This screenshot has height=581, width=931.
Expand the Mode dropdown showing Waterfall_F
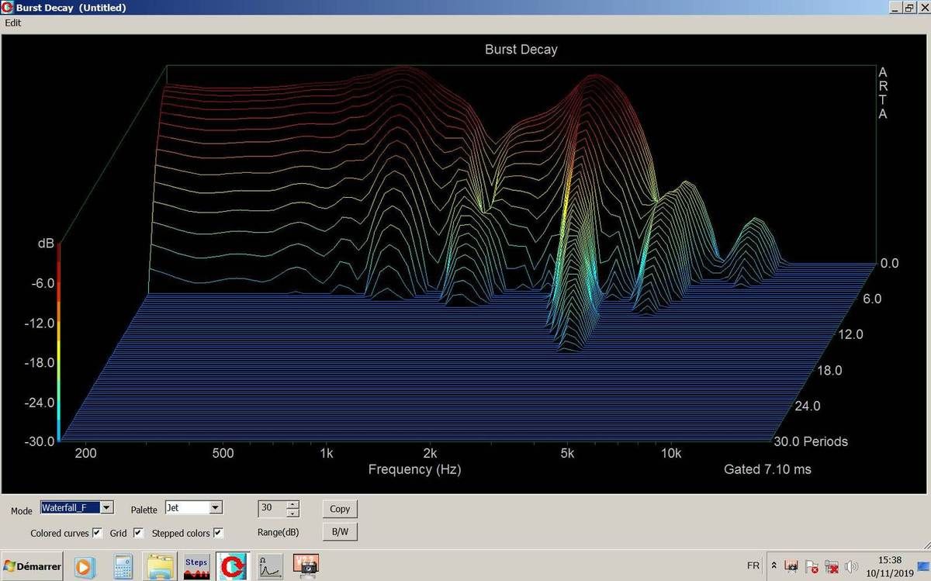click(107, 507)
